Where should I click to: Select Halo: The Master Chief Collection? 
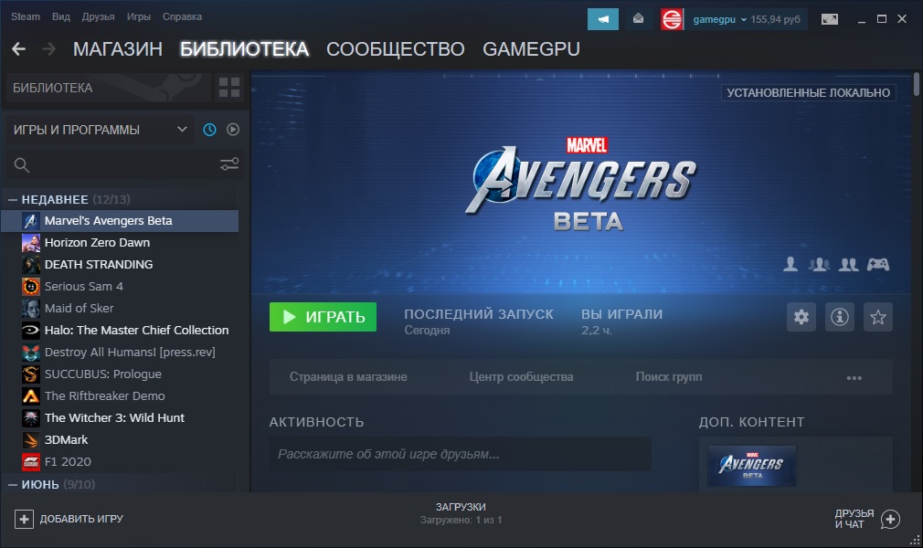[x=120, y=331]
